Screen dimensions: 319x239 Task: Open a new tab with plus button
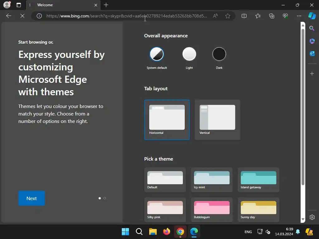[x=106, y=5]
